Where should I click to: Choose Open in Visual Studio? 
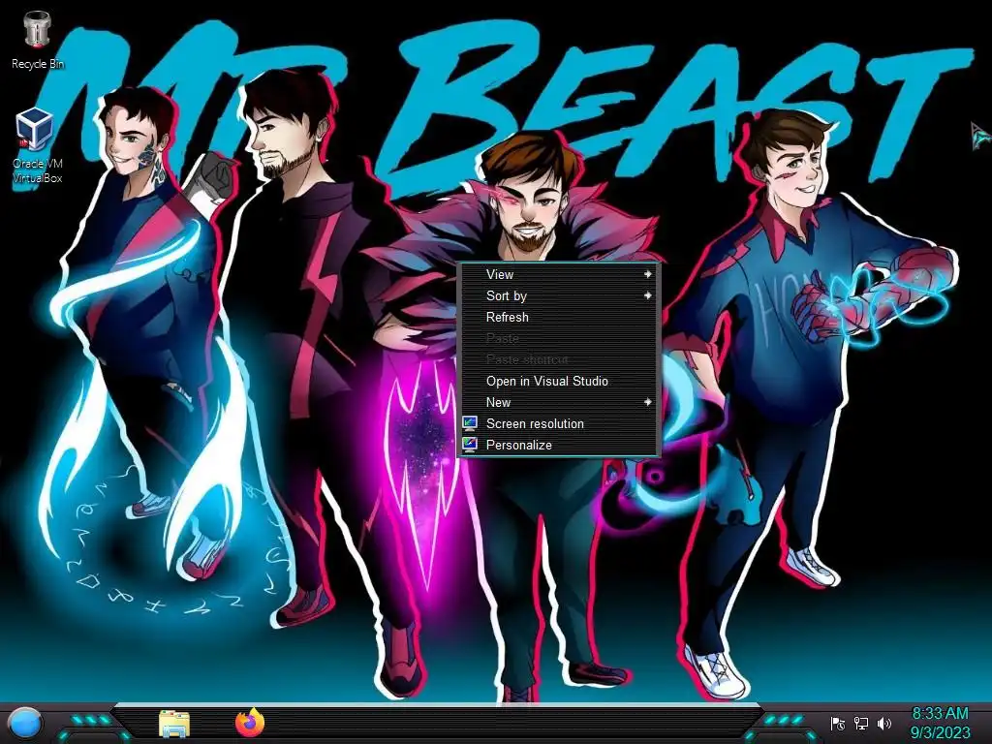click(559, 381)
